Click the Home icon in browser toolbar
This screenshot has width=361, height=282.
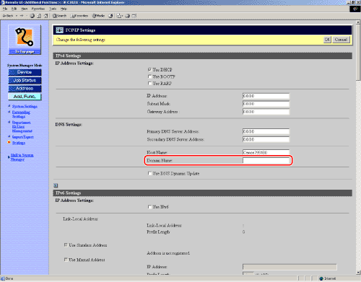pyautogui.click(x=45, y=16)
